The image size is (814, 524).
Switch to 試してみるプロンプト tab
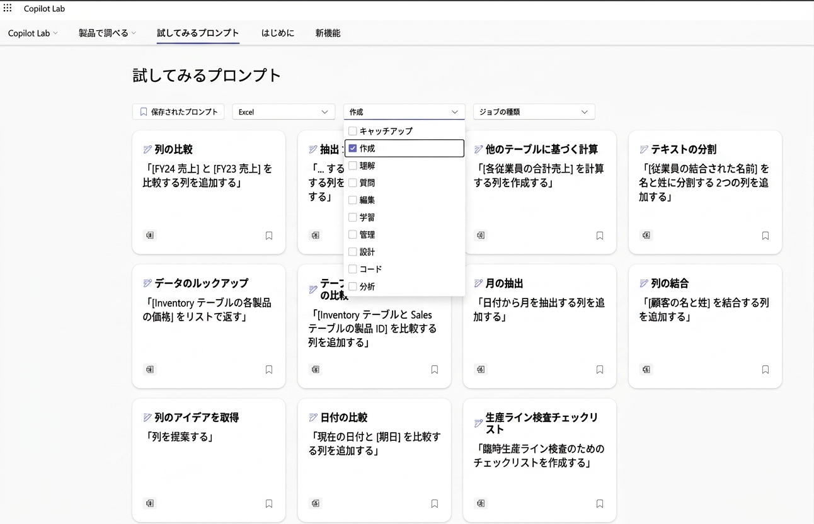[198, 33]
